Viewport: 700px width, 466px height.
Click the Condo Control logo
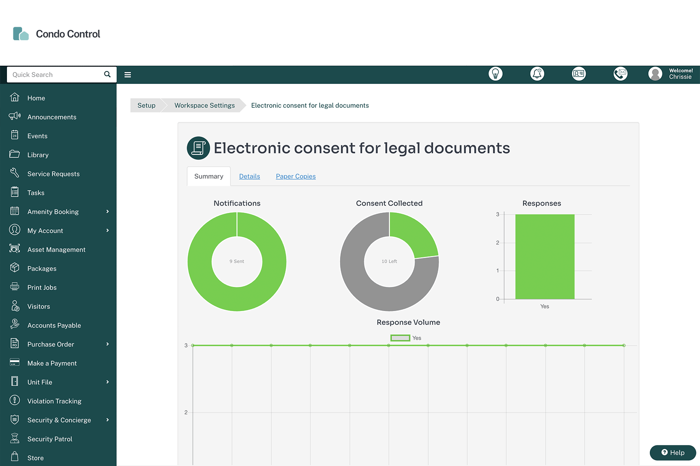point(57,34)
